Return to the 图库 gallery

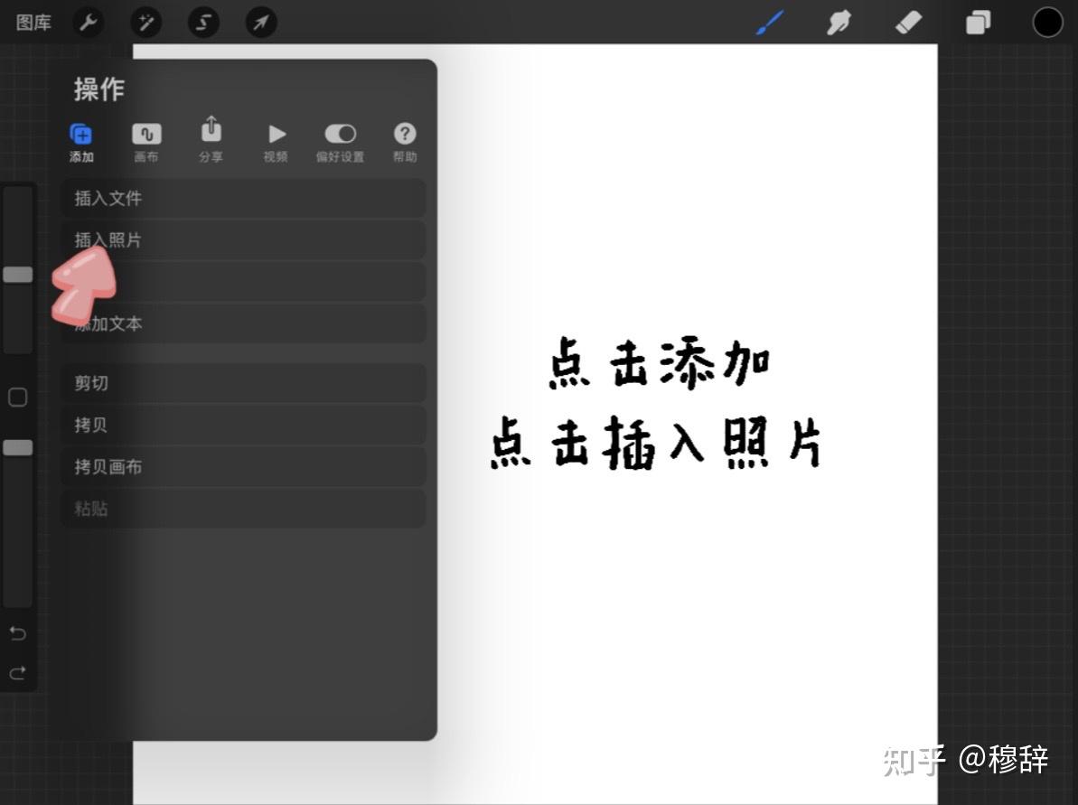[x=33, y=23]
